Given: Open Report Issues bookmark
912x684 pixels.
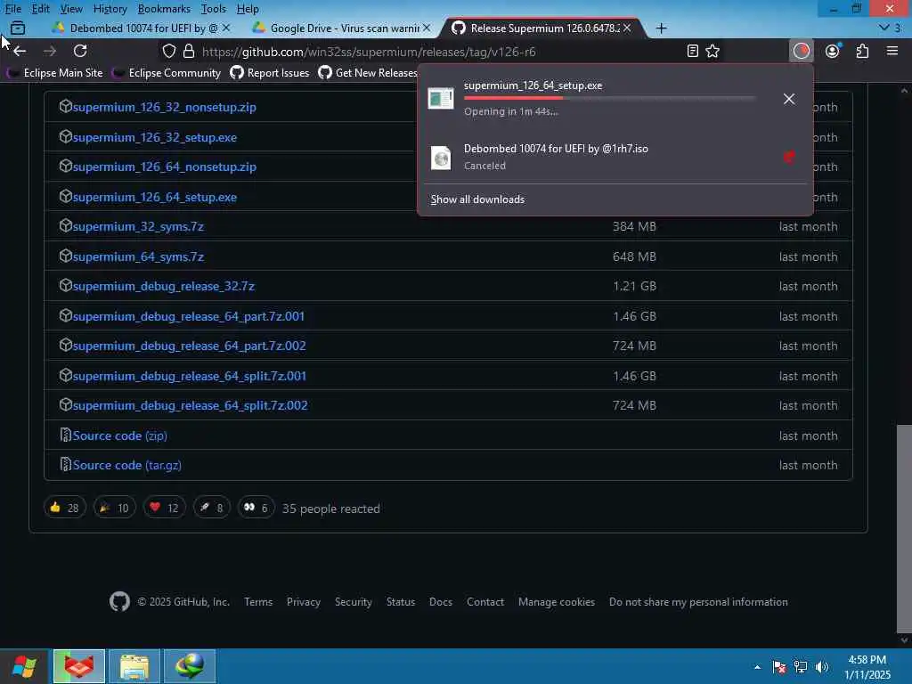Looking at the screenshot, I should pyautogui.click(x=270, y=73).
